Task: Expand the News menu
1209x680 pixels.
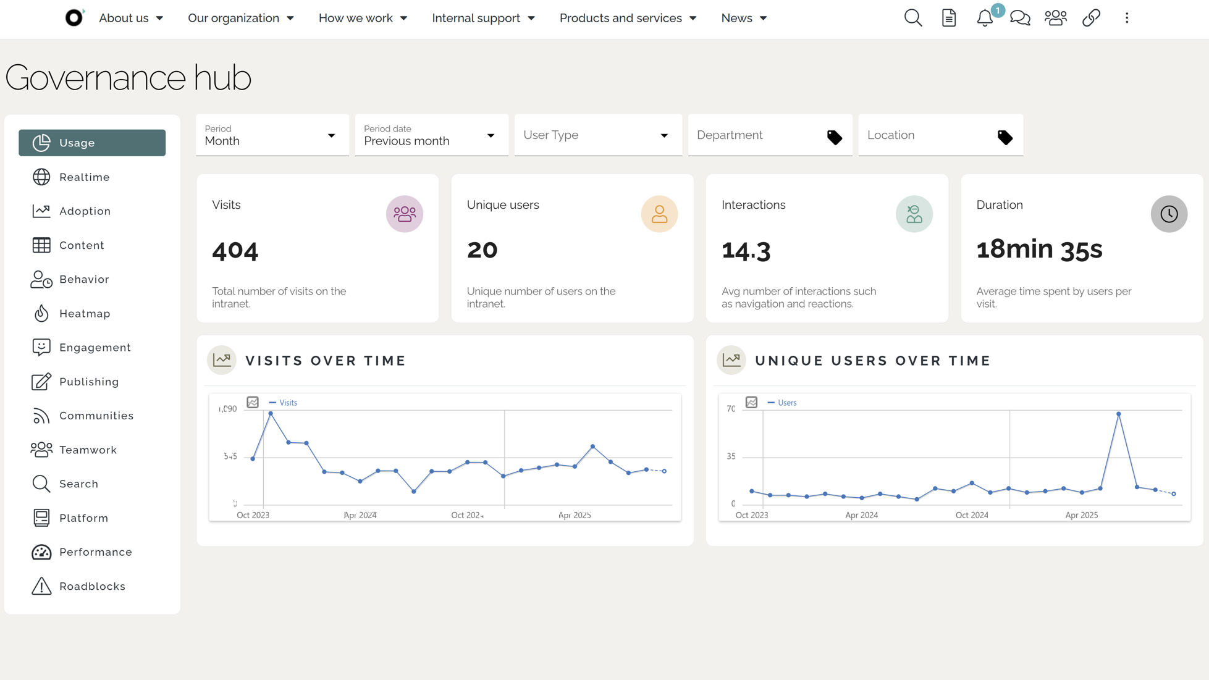Action: [744, 18]
